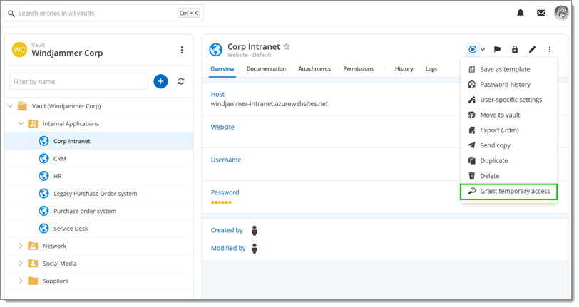The width and height of the screenshot is (579, 307).
Task: Open the launch connection dropdown arrow
Action: click(x=483, y=49)
